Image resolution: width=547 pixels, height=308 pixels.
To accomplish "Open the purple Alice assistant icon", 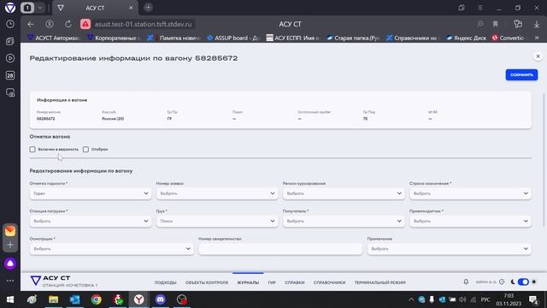I will coord(10,264).
